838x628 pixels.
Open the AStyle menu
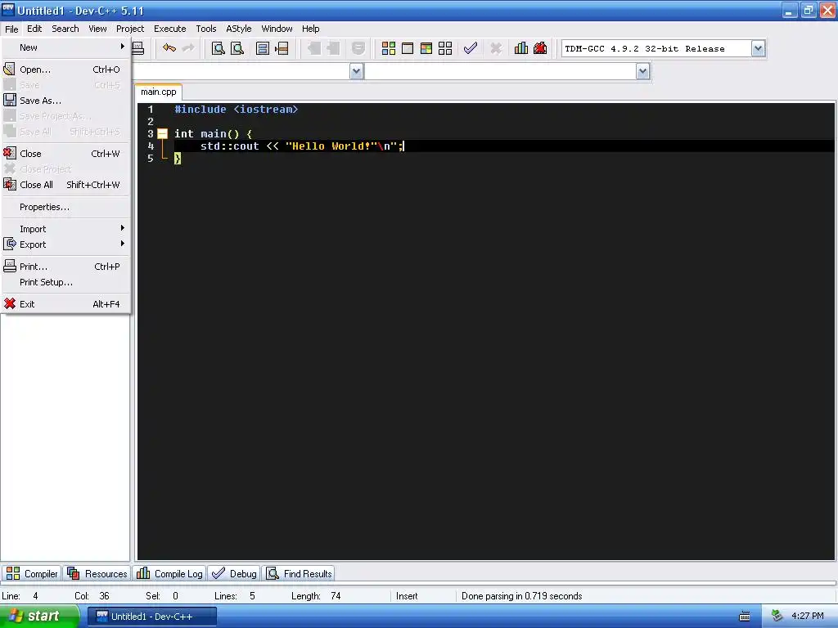(238, 29)
